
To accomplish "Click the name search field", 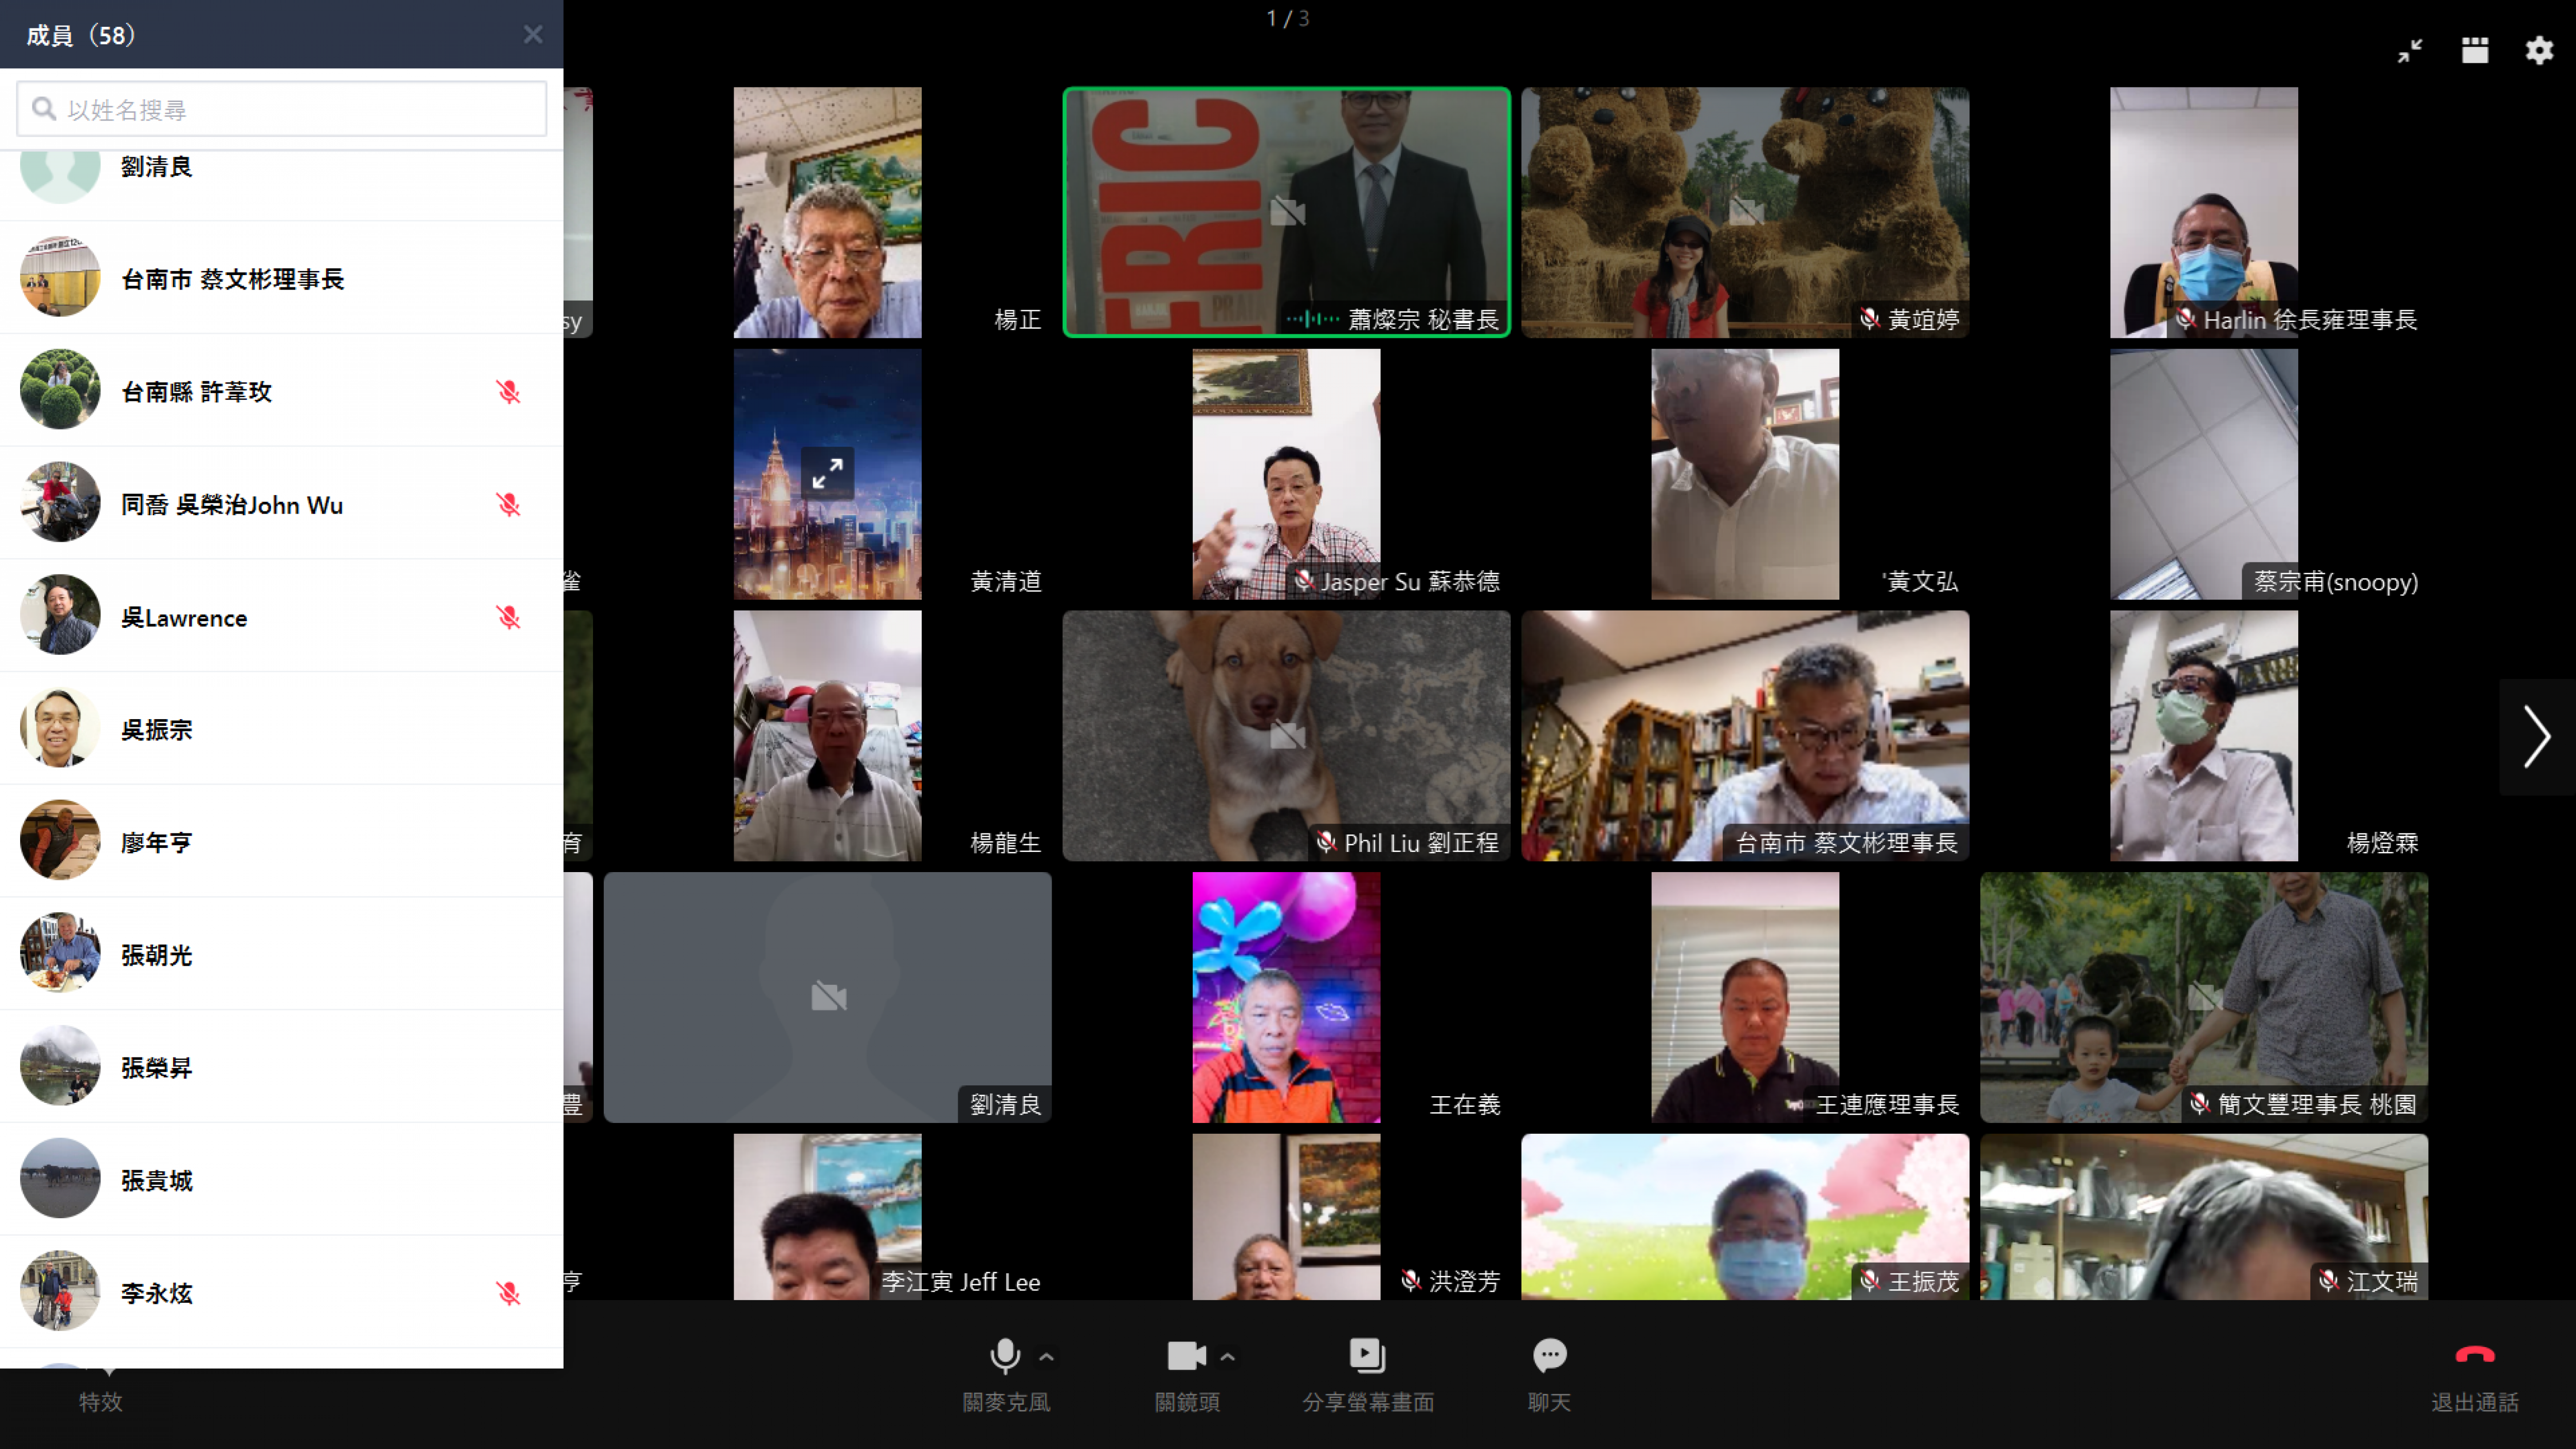I will coord(282,109).
